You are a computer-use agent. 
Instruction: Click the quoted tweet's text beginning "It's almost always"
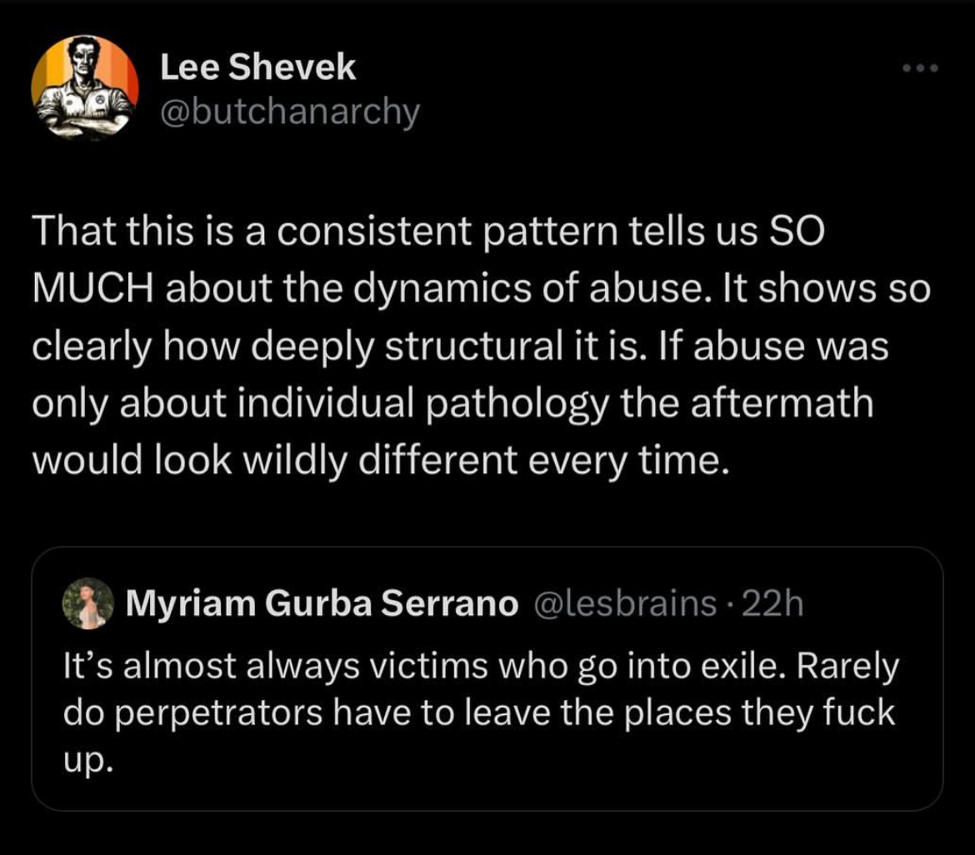pyautogui.click(x=480, y=667)
